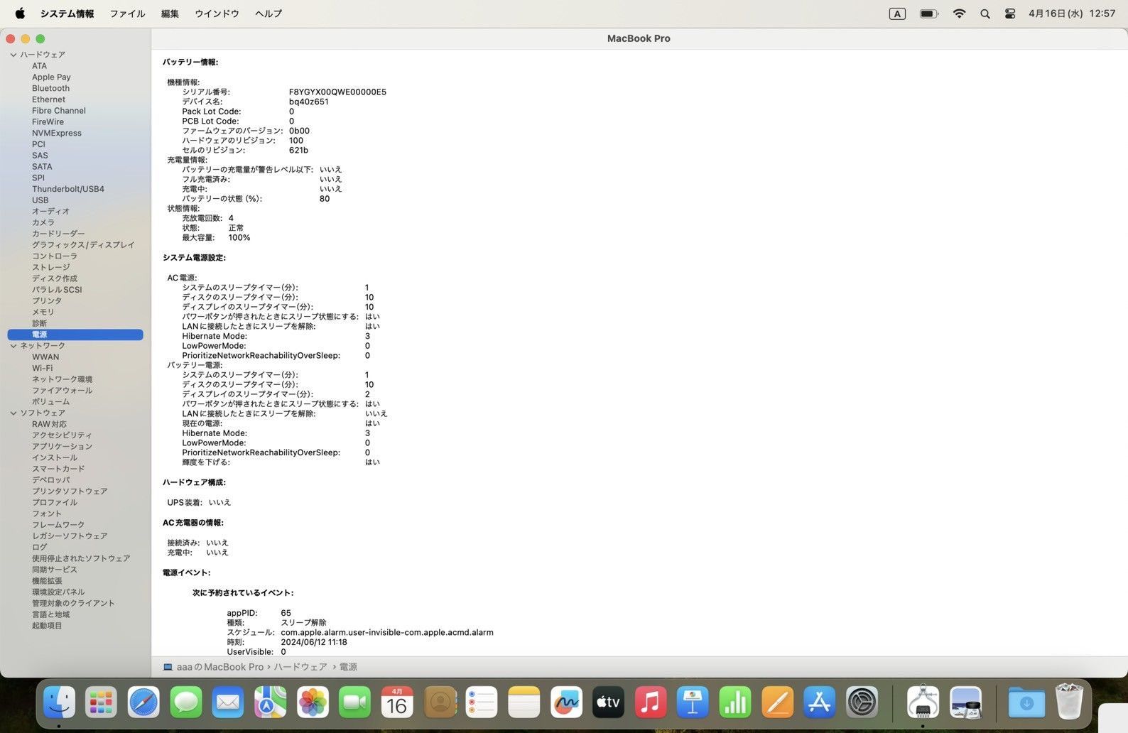Open the Music app icon

click(651, 702)
